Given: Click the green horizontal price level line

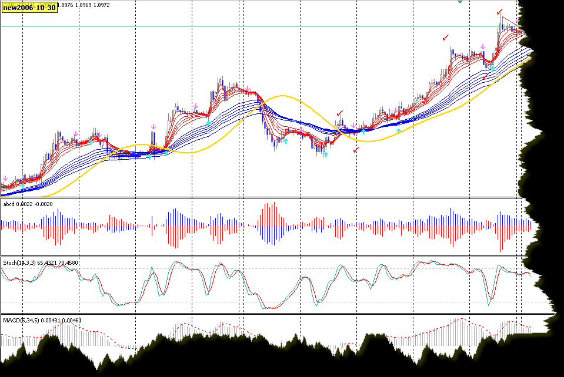Looking at the screenshot, I should pyautogui.click(x=235, y=26).
